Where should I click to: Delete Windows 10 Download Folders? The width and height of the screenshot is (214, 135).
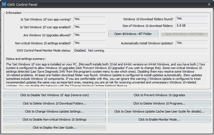pyautogui.click(x=55, y=103)
